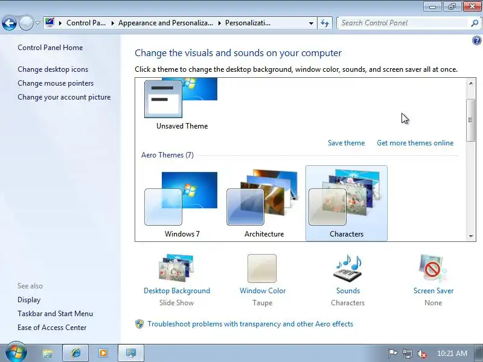
Task: Open Control Panel Home link
Action: click(50, 48)
